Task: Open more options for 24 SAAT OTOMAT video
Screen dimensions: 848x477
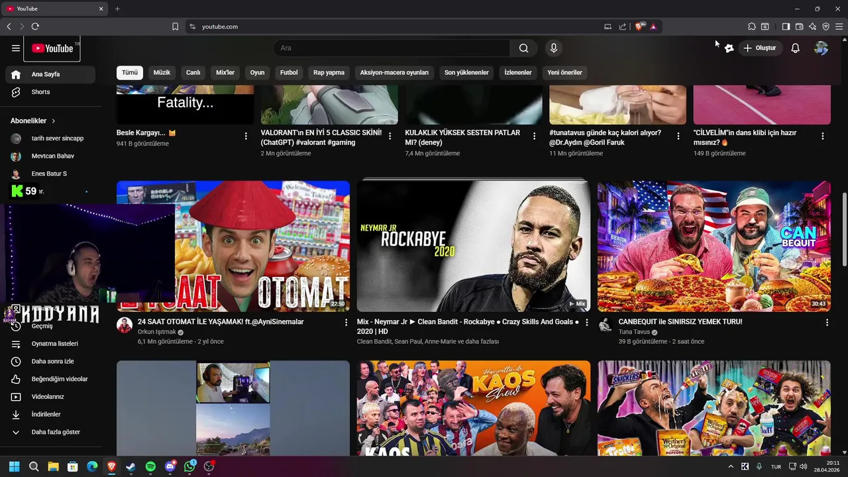Action: point(346,323)
